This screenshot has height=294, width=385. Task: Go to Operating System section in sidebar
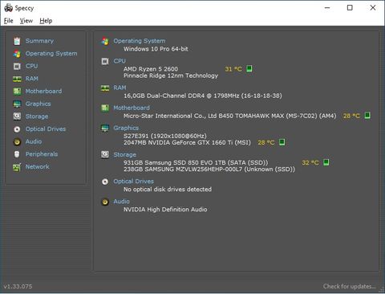(51, 54)
